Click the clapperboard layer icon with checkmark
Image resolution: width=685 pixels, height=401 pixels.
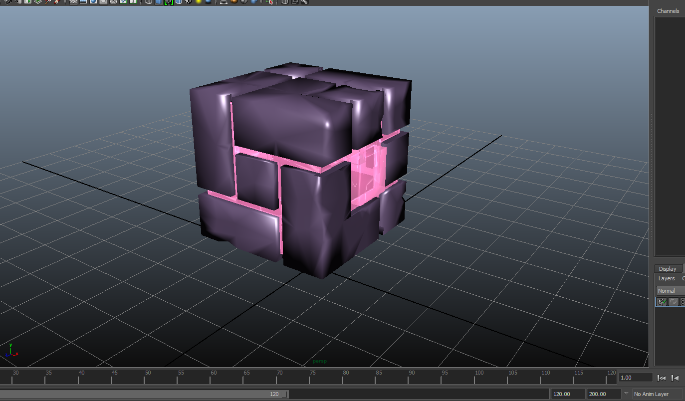pos(662,302)
